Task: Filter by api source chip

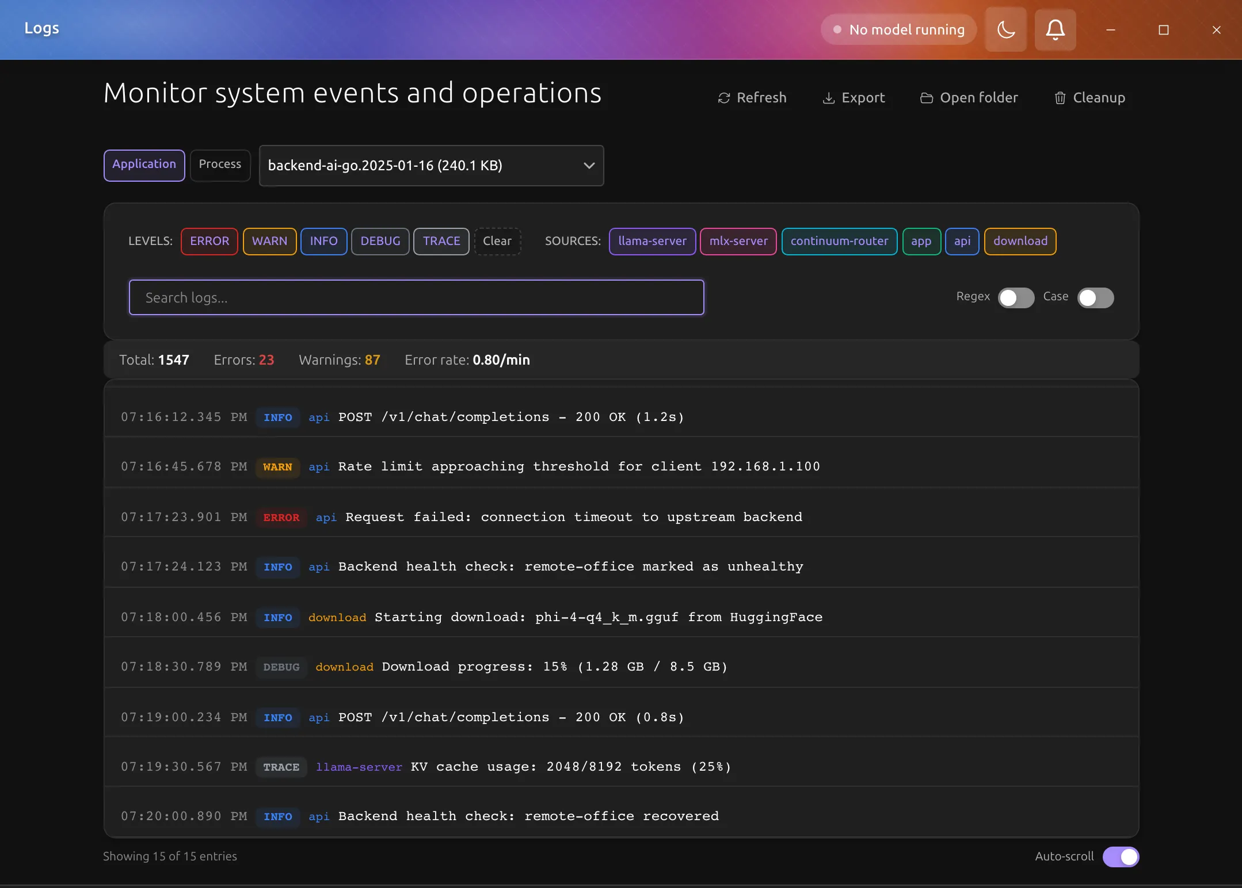Action: pos(962,241)
